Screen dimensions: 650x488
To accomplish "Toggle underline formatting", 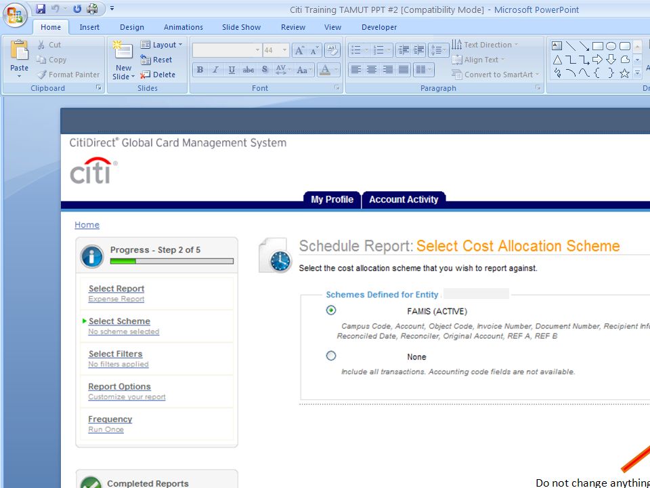I will coord(232,70).
